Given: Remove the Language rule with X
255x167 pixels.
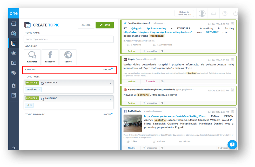Looking at the screenshot, I should point(111,99).
